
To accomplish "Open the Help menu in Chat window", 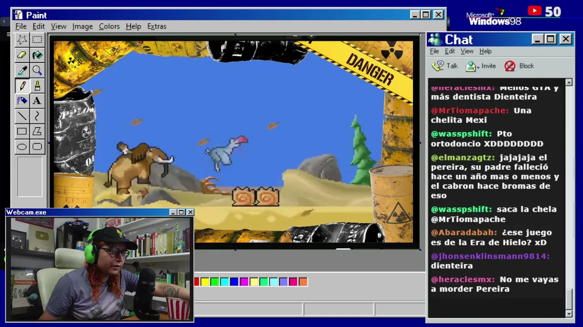I will tap(486, 51).
